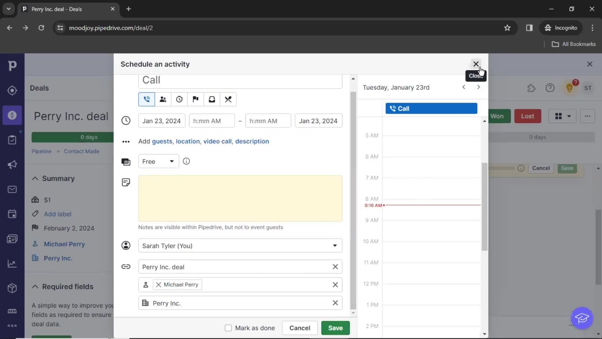Viewport: 602px width, 339px height.
Task: Click the yellow notes text area
Action: point(240,198)
